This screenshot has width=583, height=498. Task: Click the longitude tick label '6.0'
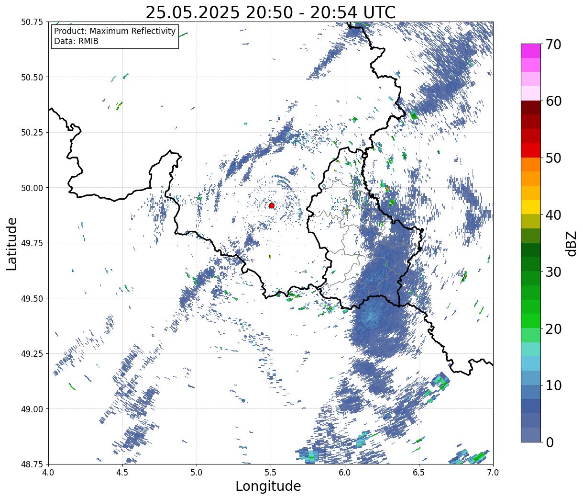point(345,472)
